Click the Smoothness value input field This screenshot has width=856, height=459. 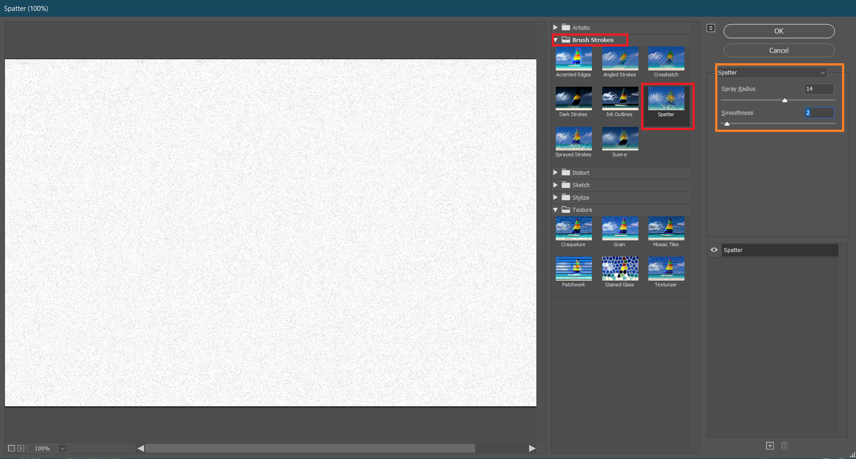pos(819,113)
